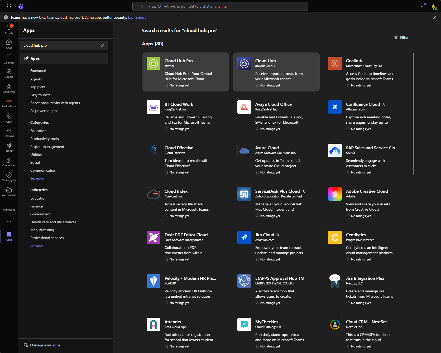Open the Cloud CRM - NextSet app title
This screenshot has height=353, width=441.
coord(366,322)
